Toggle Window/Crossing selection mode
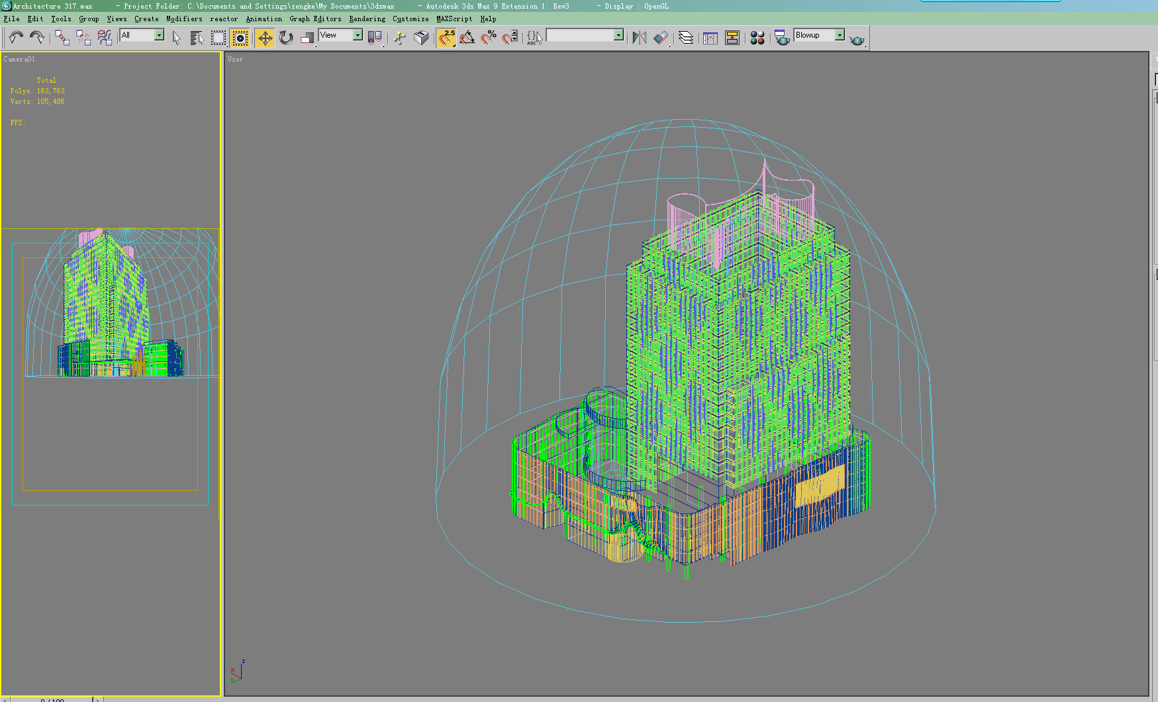The image size is (1158, 702). 240,38
